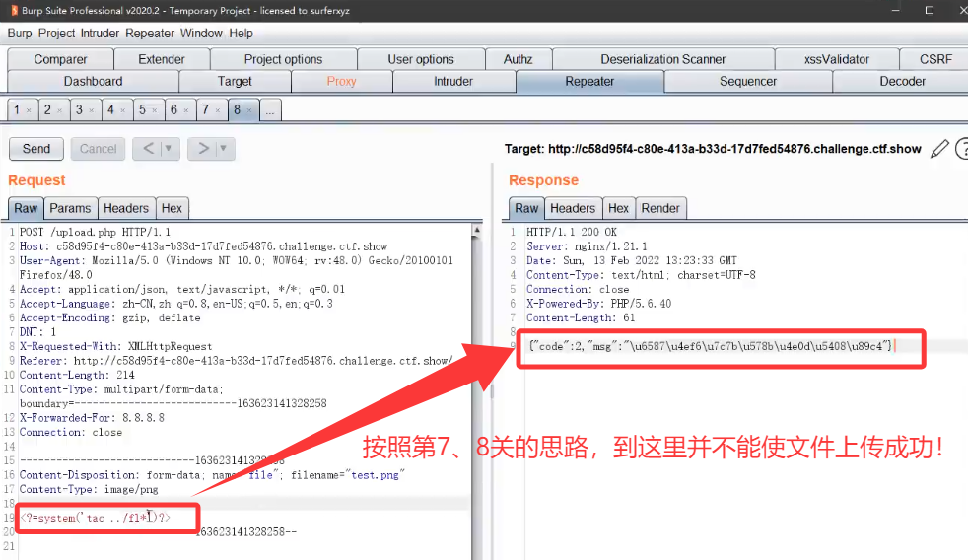
Task: Open the forward history dropdown arrow
Action: click(224, 149)
